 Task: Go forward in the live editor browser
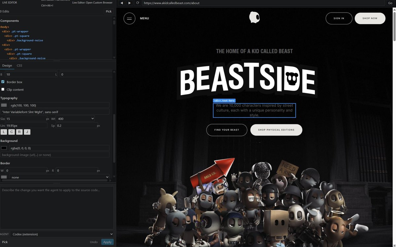point(129,3)
